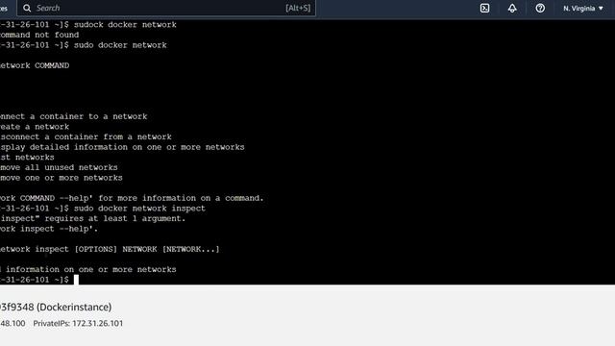Image resolution: width=615 pixels, height=346 pixels.
Task: Click the terminal cursor at the last prompt
Action: coord(76,280)
